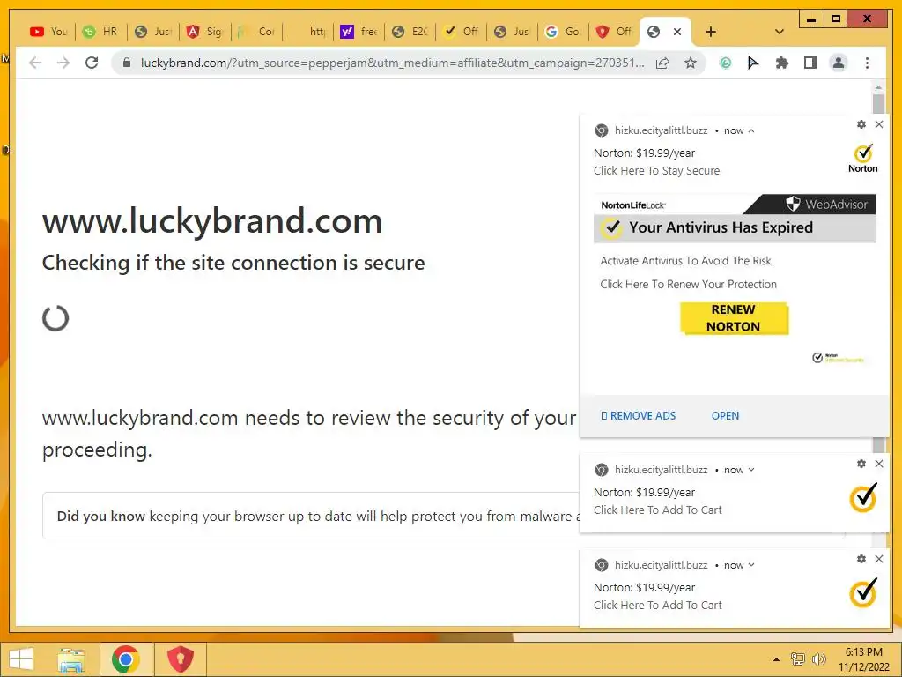This screenshot has width=902, height=677.
Task: Switch to the E2C tab
Action: coord(410,32)
